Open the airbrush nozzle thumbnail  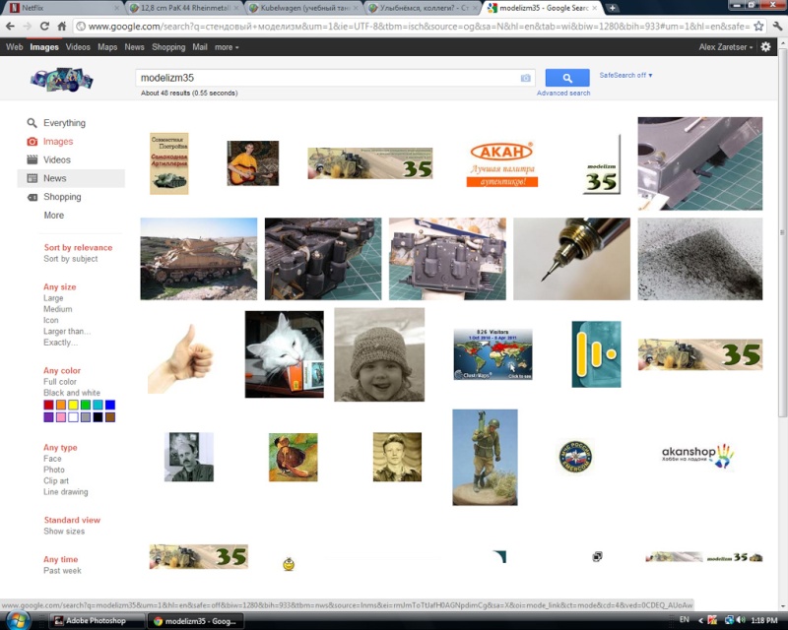click(x=571, y=259)
